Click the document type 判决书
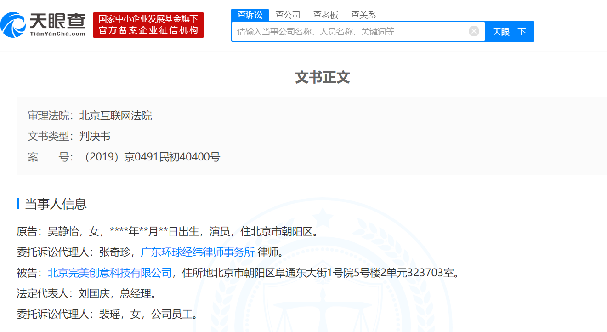 (95, 136)
